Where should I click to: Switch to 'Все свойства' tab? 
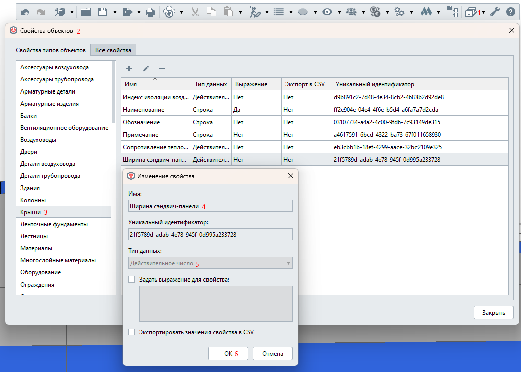pos(114,50)
